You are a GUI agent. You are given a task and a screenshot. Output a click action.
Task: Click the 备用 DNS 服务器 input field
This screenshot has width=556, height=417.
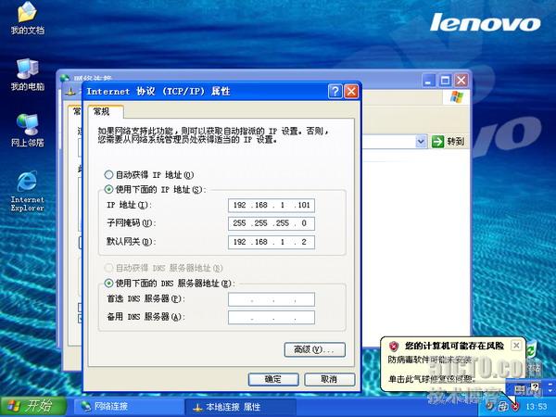pyautogui.click(x=272, y=317)
